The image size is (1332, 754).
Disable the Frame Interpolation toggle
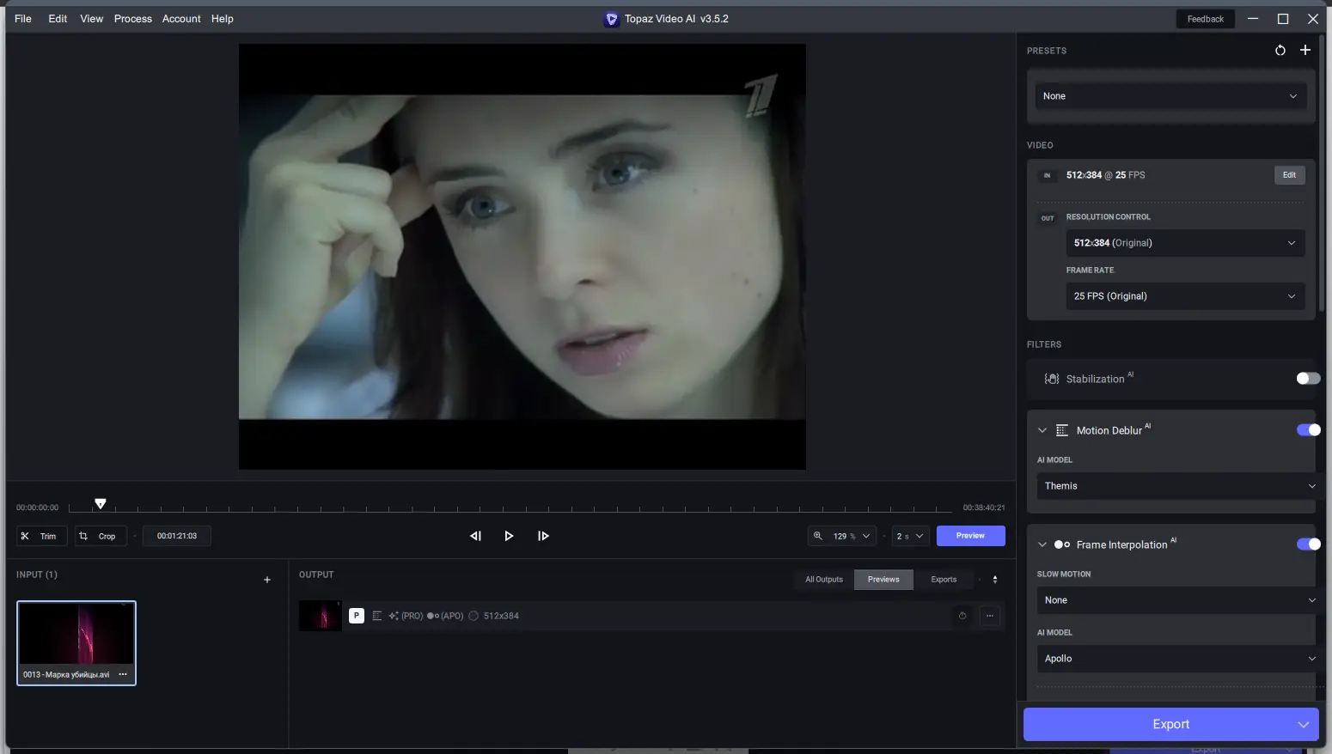click(1307, 544)
